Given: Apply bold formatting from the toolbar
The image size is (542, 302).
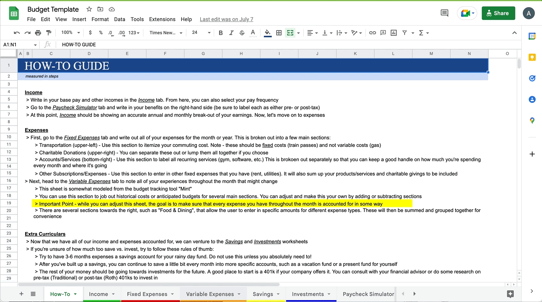Looking at the screenshot, I should tap(221, 33).
